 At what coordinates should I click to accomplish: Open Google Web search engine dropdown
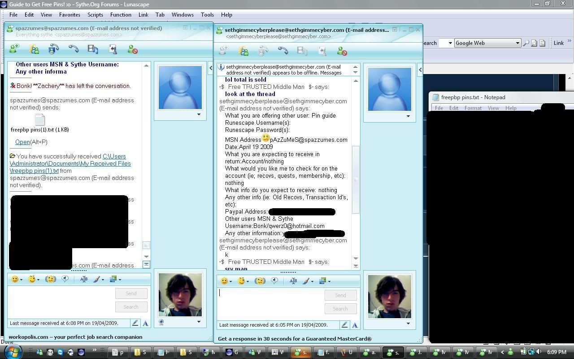point(517,43)
